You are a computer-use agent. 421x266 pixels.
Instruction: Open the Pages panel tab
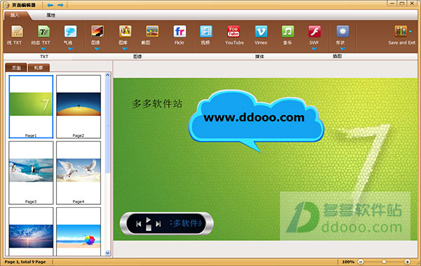click(x=16, y=67)
